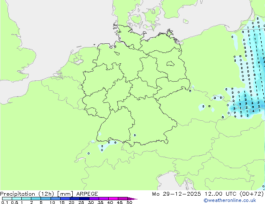The width and height of the screenshot is (265, 204).
Task: Click the "40" legend scale label
Action: 110,202
